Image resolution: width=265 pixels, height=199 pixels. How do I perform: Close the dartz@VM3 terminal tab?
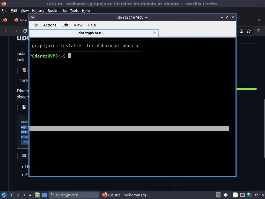[154, 33]
